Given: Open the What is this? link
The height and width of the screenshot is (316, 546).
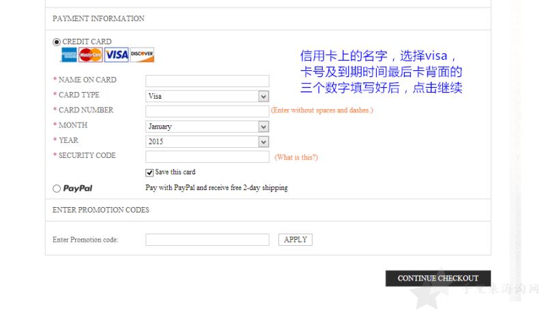Looking at the screenshot, I should pos(296,157).
